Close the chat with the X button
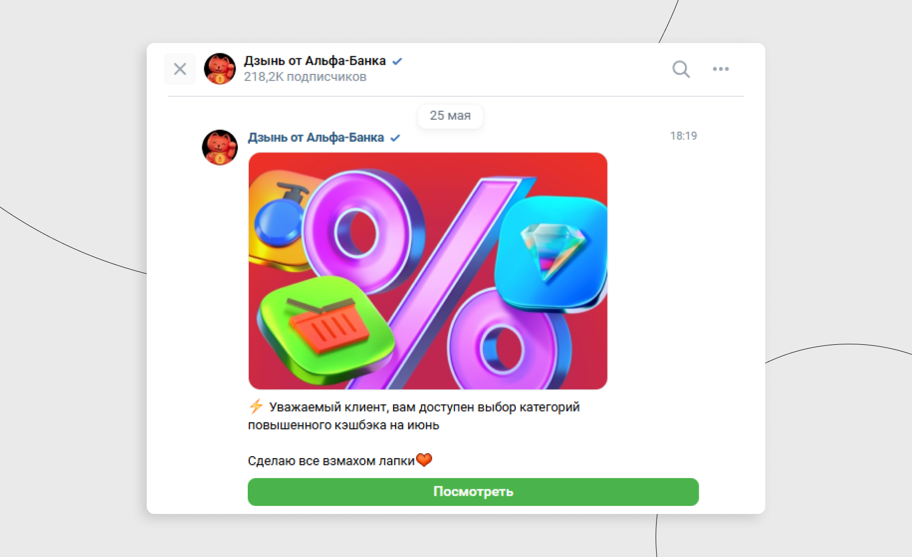Image resolution: width=912 pixels, height=557 pixels. click(x=180, y=69)
